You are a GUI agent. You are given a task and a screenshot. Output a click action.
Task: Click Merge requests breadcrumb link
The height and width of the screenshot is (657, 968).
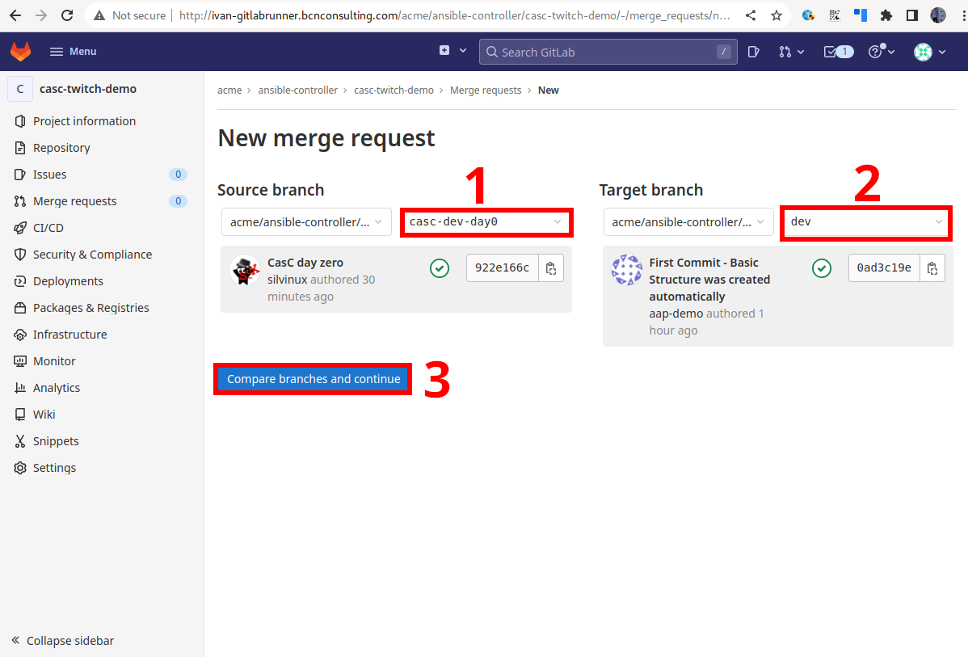(x=486, y=91)
